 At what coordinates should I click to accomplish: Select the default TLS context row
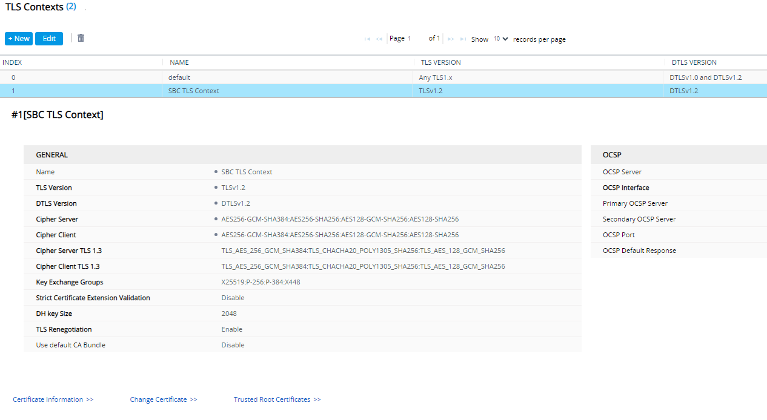coord(383,77)
